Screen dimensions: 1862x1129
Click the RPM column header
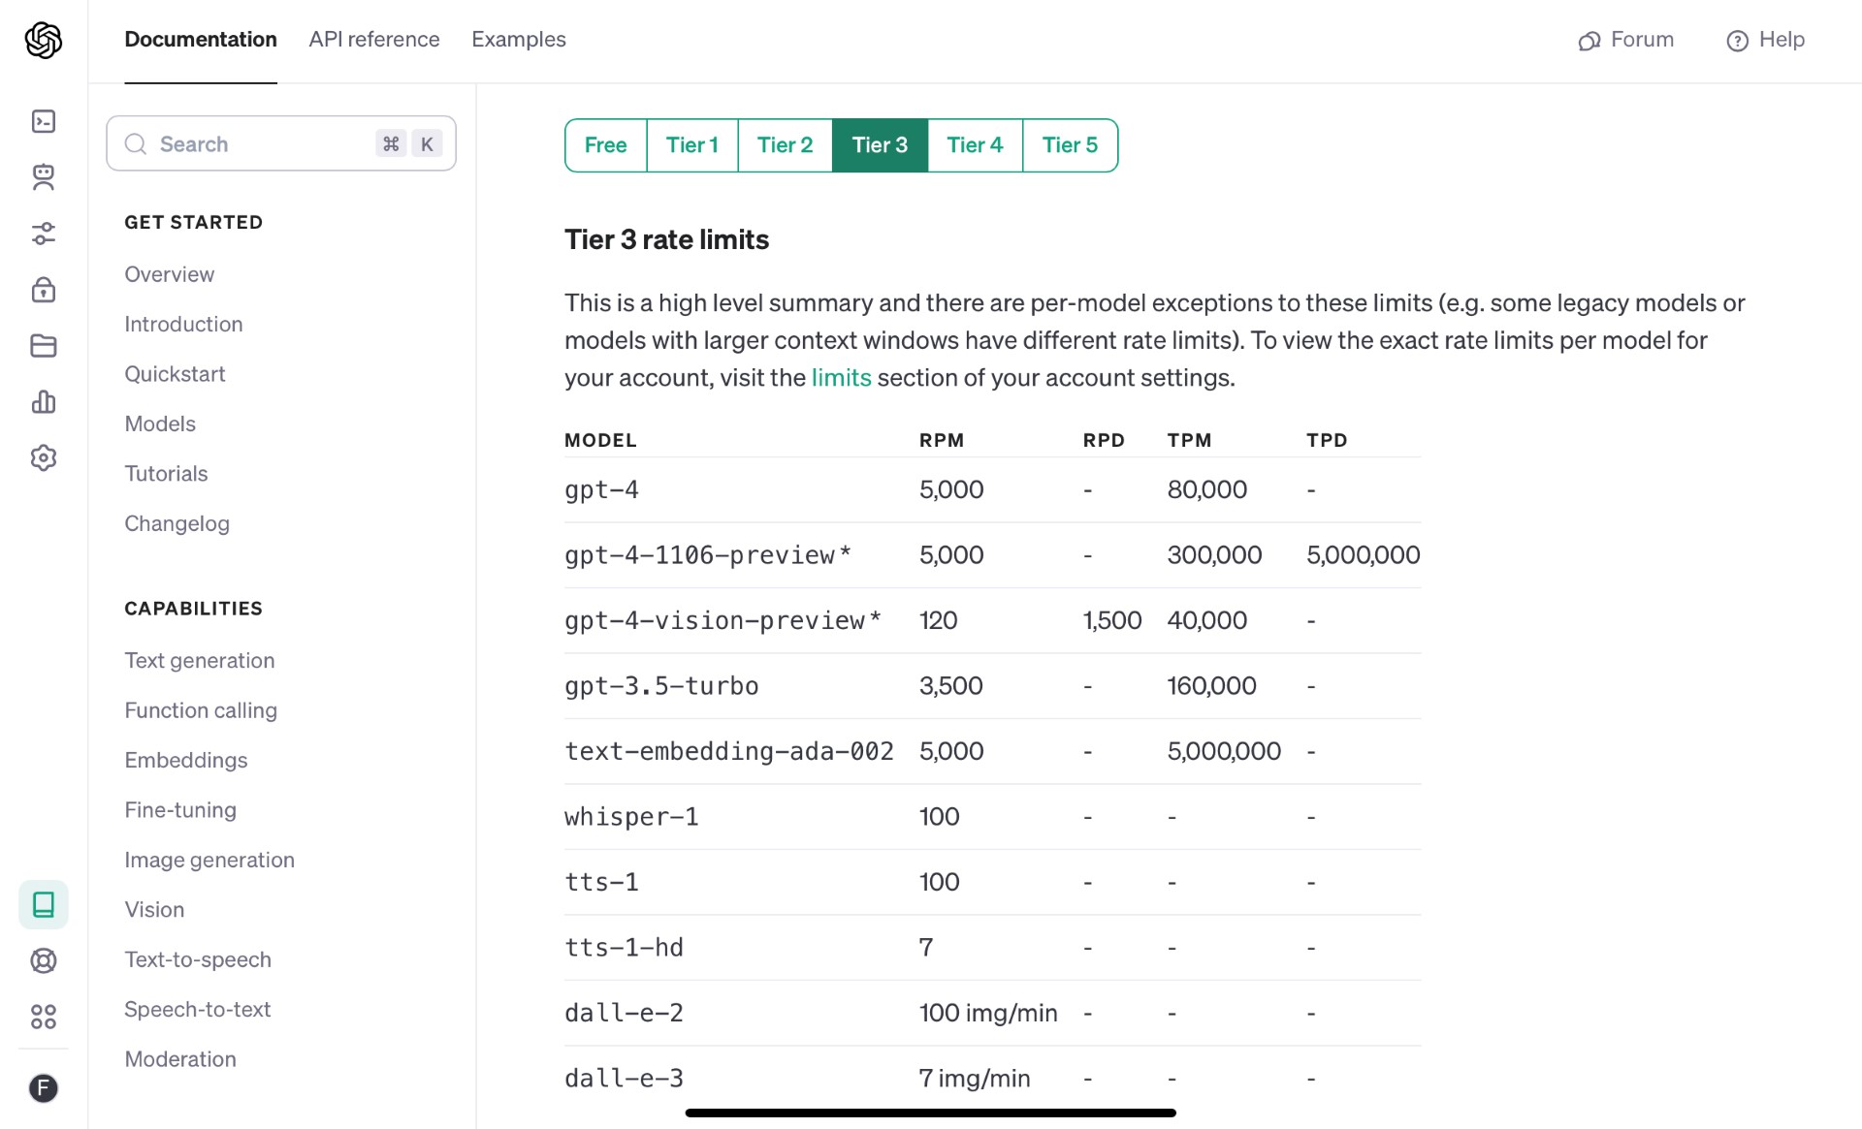[x=941, y=440]
